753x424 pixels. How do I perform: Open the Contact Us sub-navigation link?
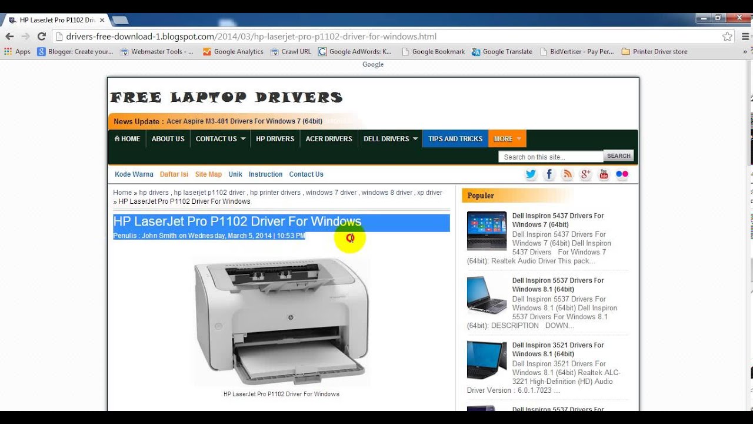(306, 174)
